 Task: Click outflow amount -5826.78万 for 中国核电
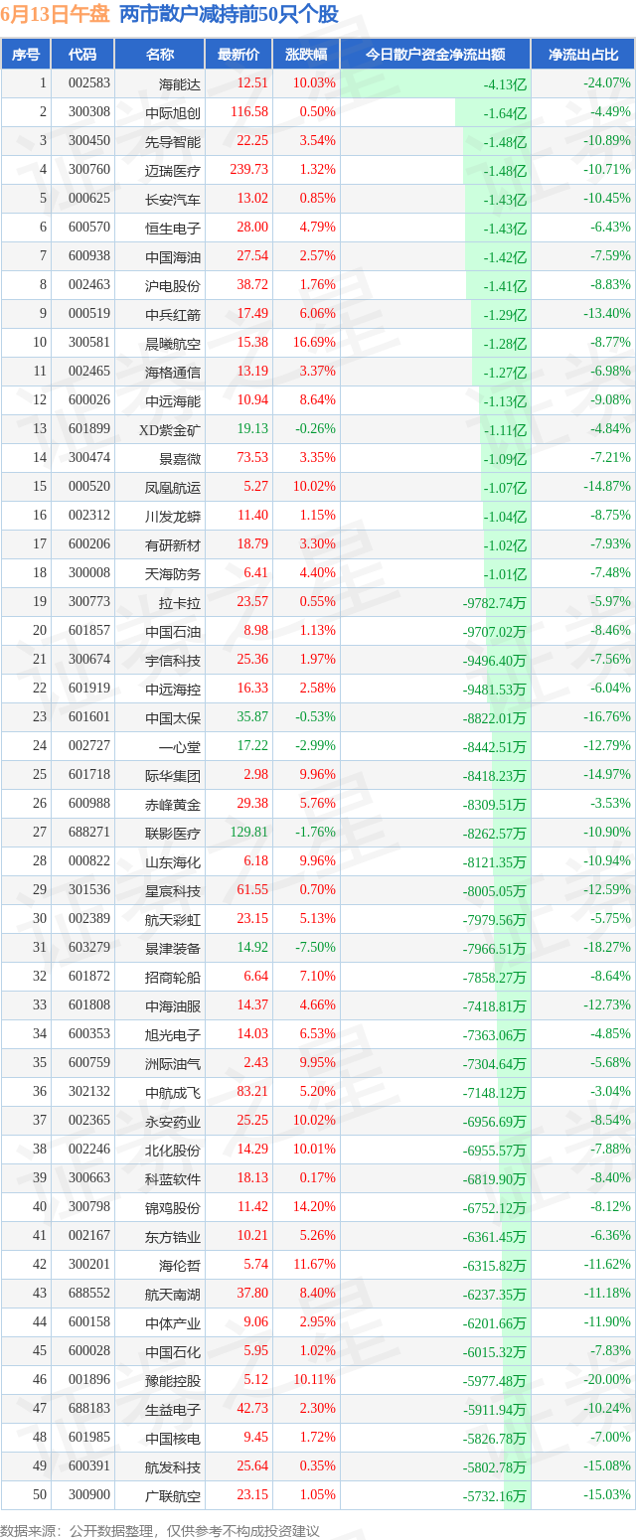point(495,1439)
